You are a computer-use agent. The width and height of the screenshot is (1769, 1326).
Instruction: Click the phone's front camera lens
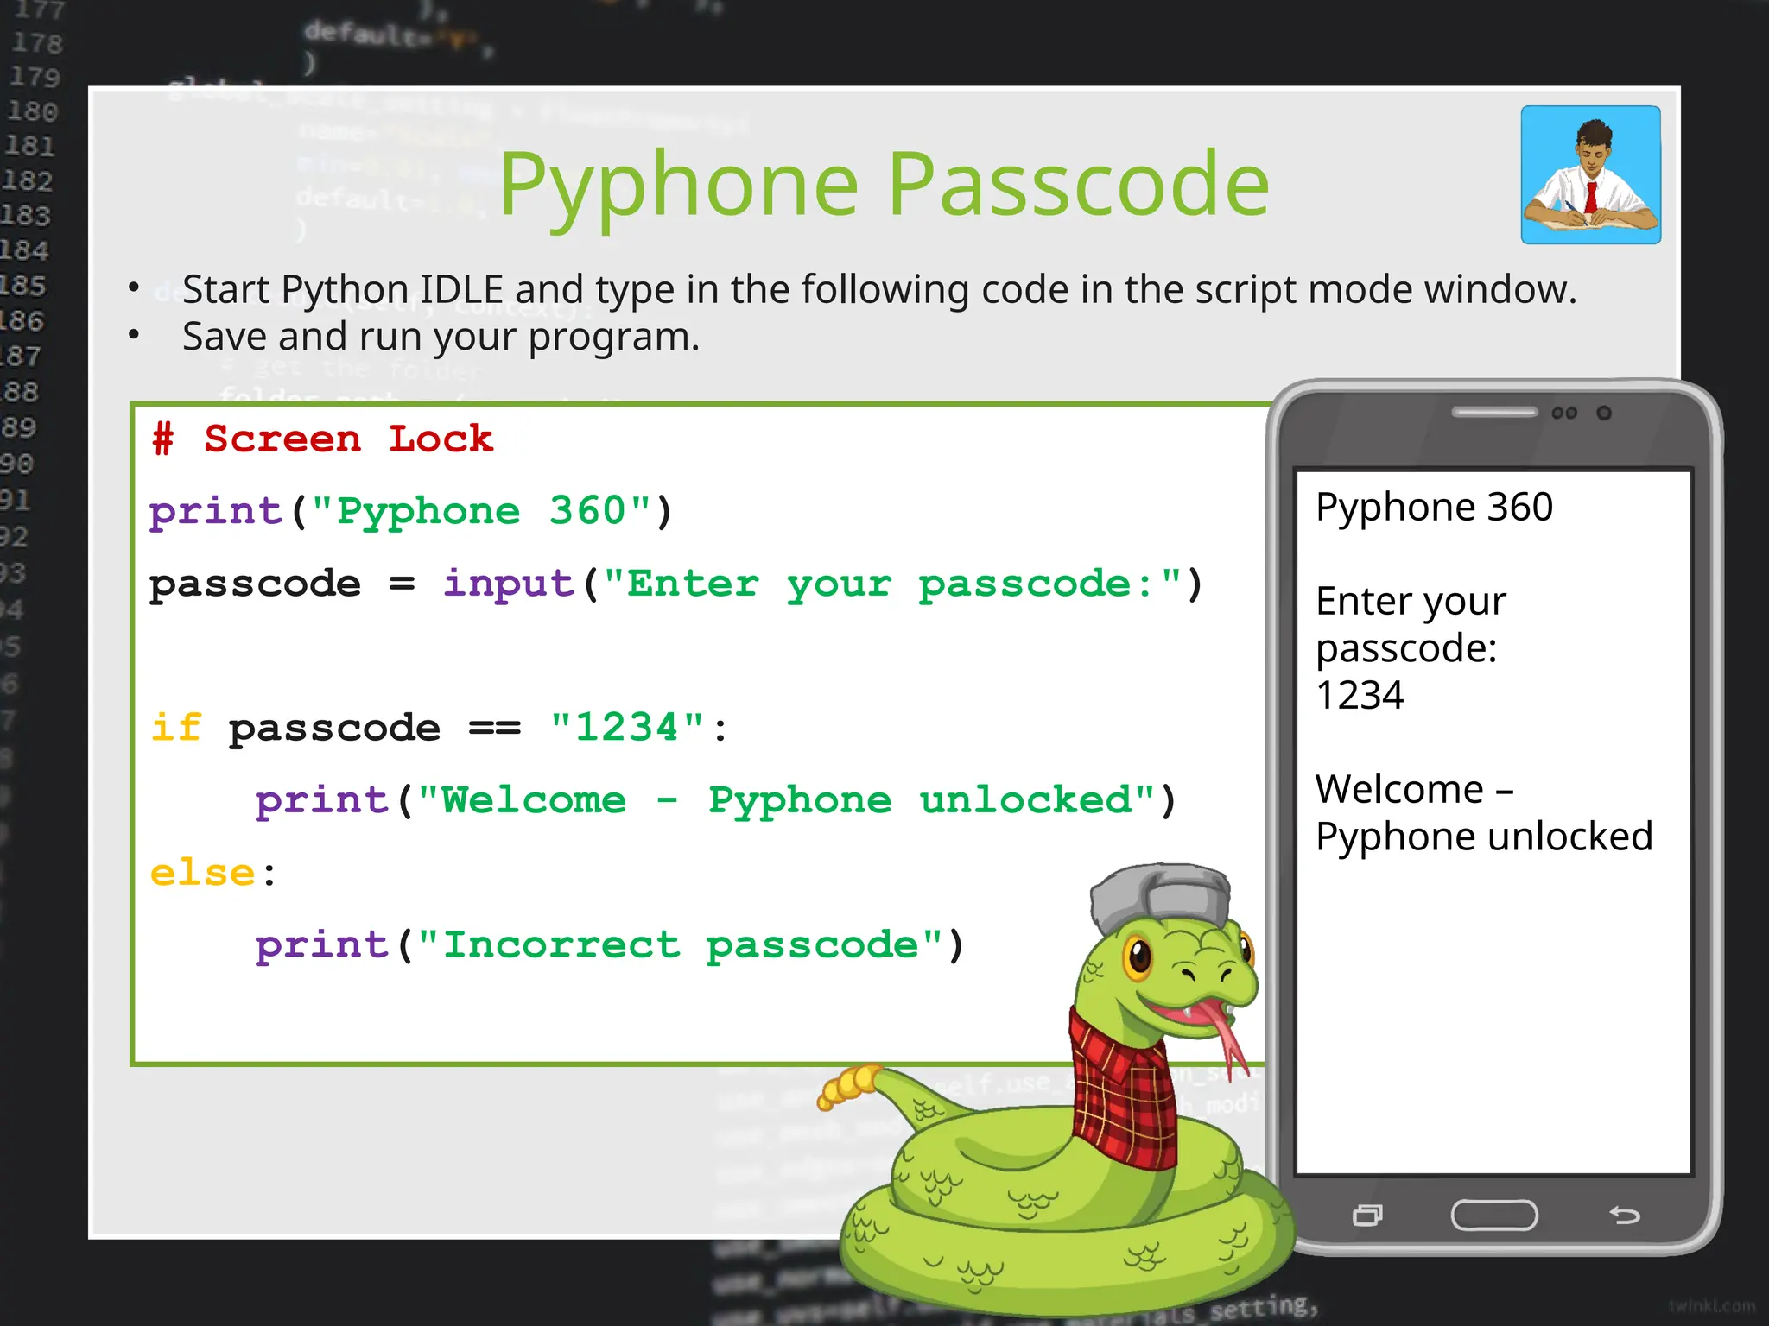coord(1604,413)
